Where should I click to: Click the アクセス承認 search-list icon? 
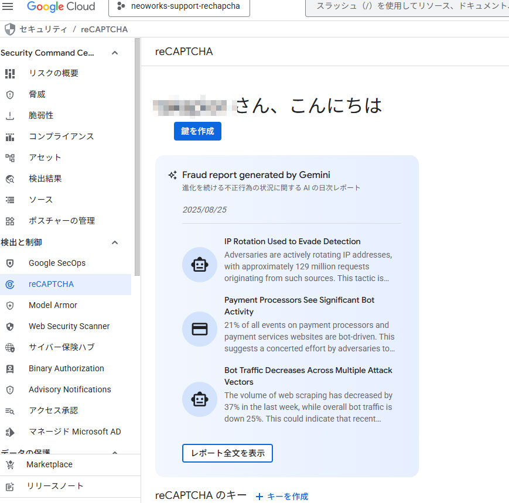(10, 411)
